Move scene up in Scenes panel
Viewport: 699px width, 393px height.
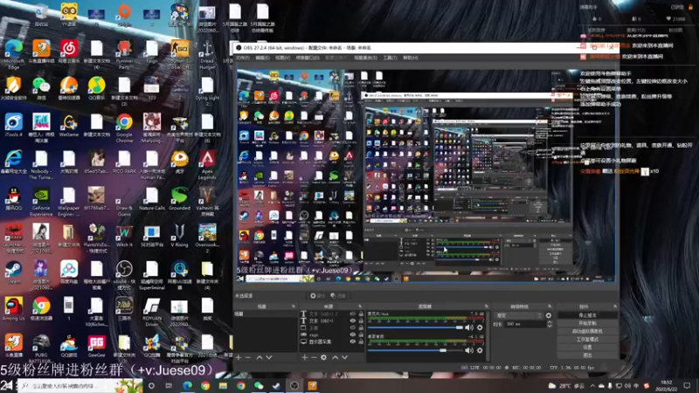(259, 357)
